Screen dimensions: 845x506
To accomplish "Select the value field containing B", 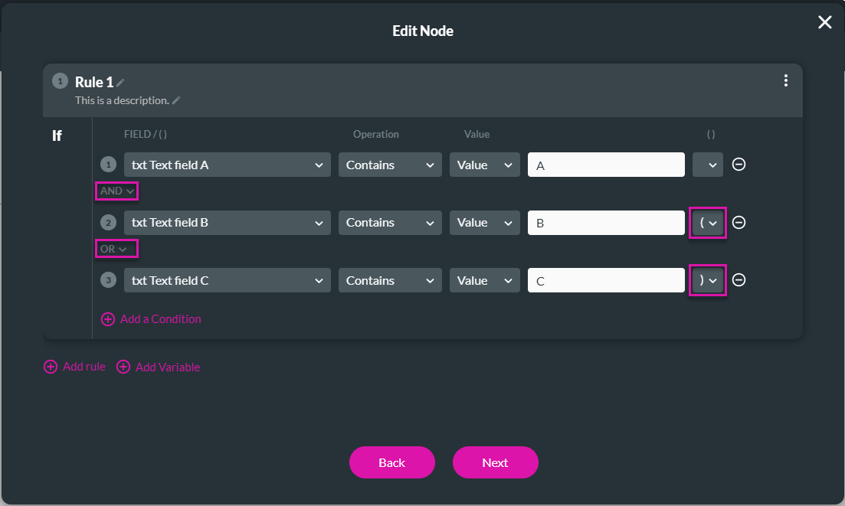I will pos(605,222).
